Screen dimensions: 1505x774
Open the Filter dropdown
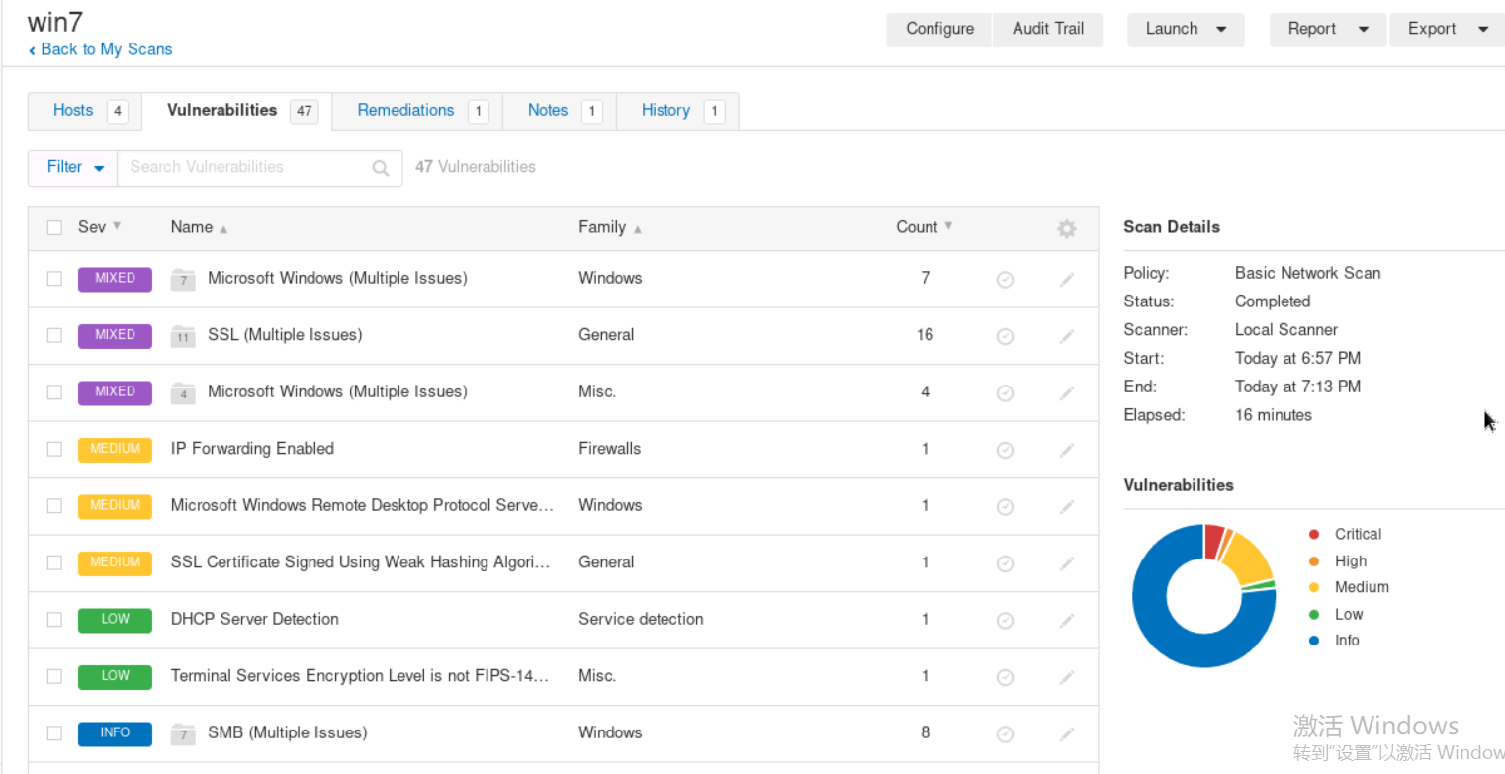point(73,167)
